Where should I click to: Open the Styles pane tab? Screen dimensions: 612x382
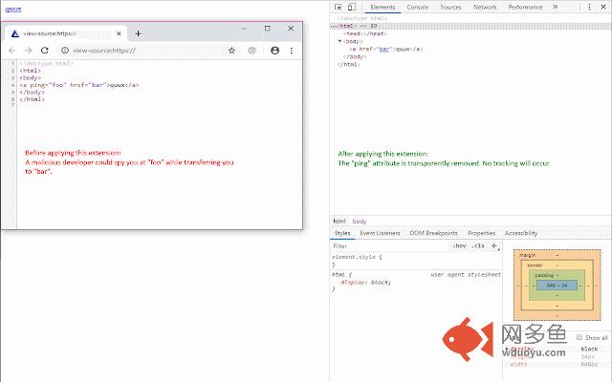(x=342, y=233)
